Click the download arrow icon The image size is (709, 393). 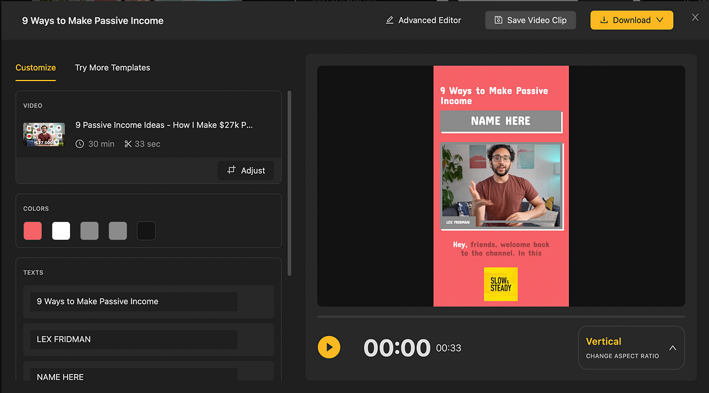604,20
